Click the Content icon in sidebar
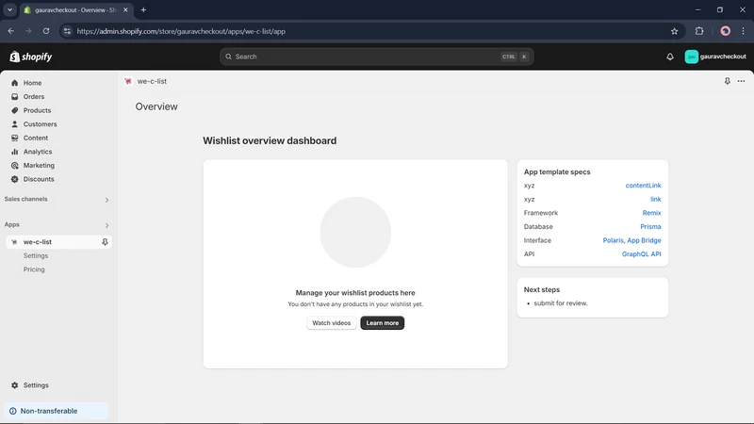Viewport: 754px width, 424px height. [x=15, y=138]
